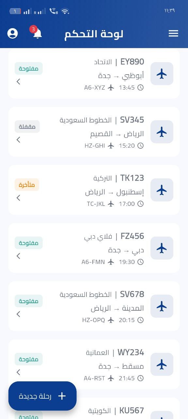
Task: Click the clock icon next to 13:45
Action: (x=140, y=88)
